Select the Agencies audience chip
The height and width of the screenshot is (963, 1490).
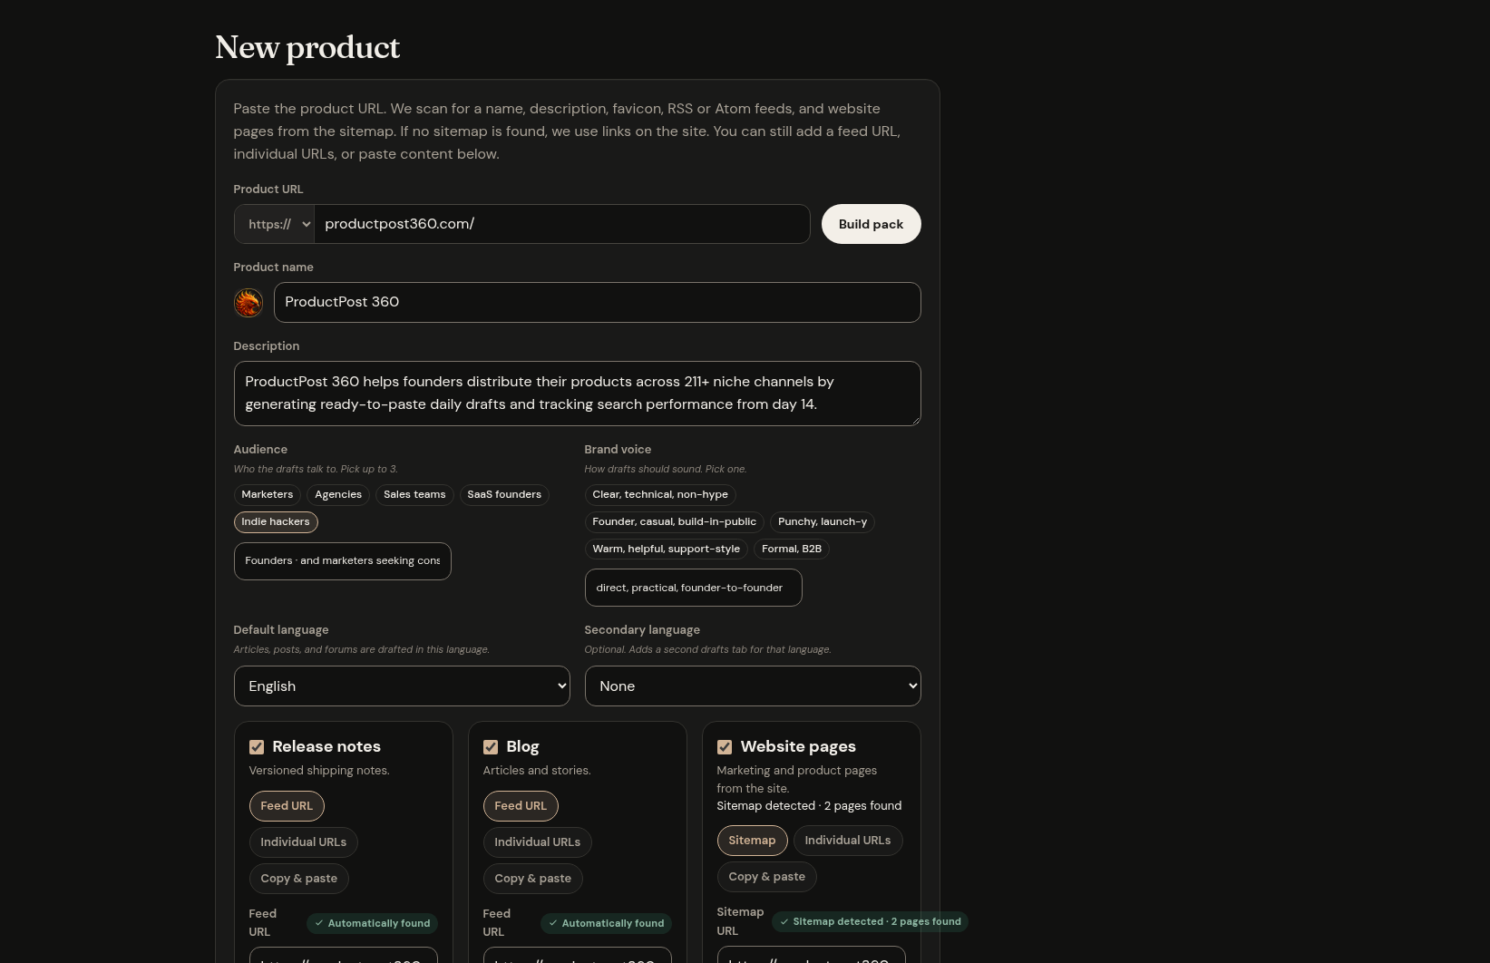[x=338, y=495]
